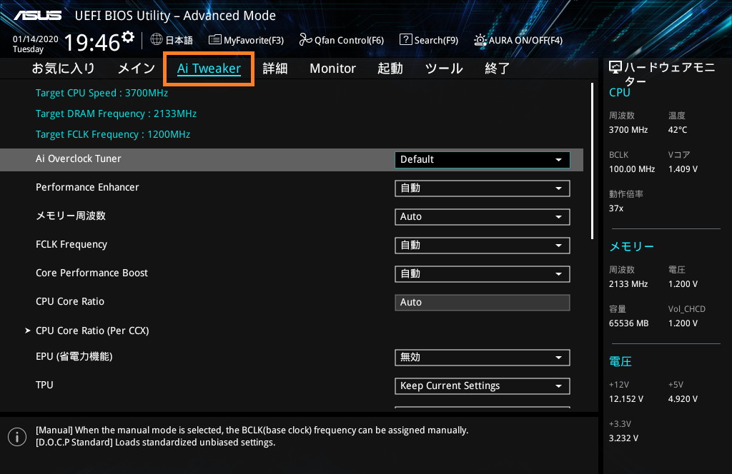The image size is (732, 474).
Task: Click the CPU Core Ratio Auto field
Action: 483,303
